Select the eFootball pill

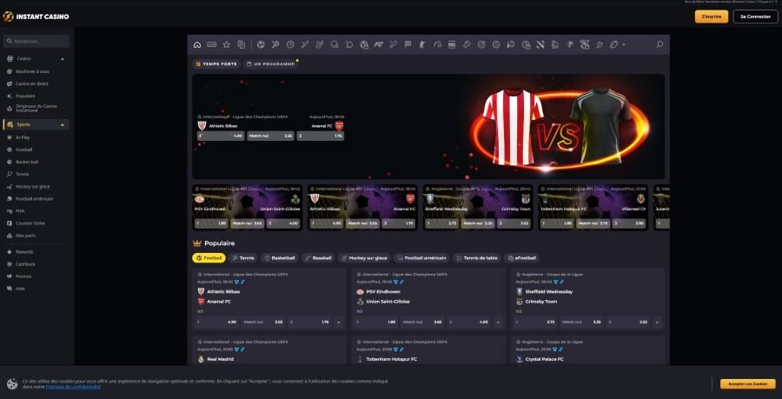tap(521, 258)
